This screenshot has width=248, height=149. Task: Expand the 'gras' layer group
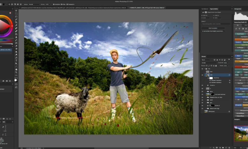(x=206, y=103)
